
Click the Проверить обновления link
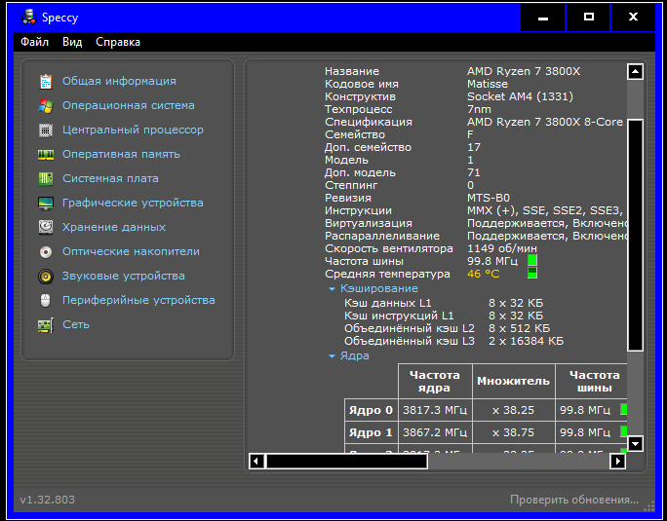point(573,500)
